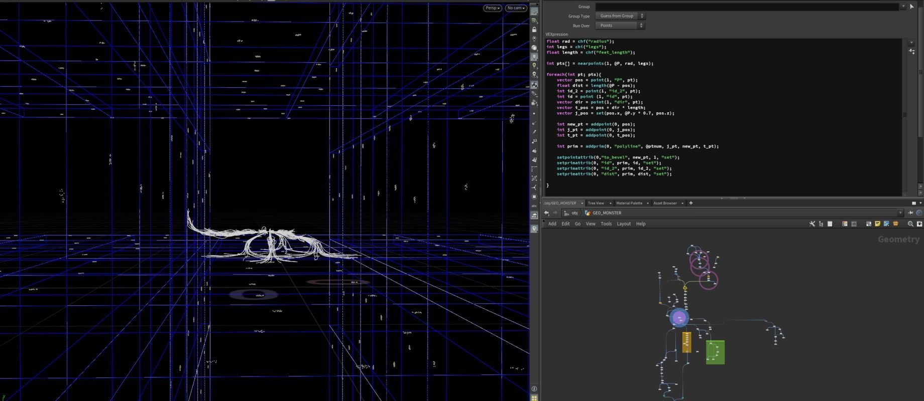
Task: Open the Run Over Points dropdown
Action: point(620,26)
